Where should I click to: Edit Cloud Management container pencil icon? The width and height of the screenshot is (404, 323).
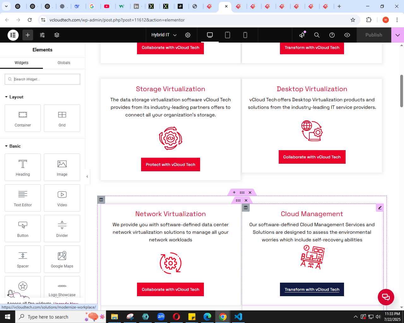click(380, 208)
